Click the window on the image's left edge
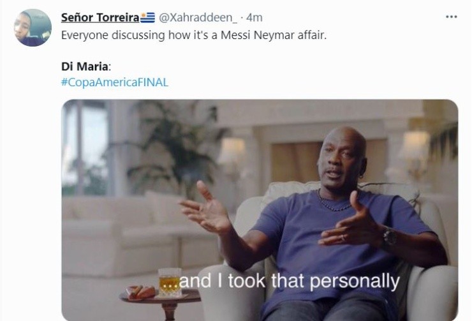The image size is (472, 321). click(85, 147)
